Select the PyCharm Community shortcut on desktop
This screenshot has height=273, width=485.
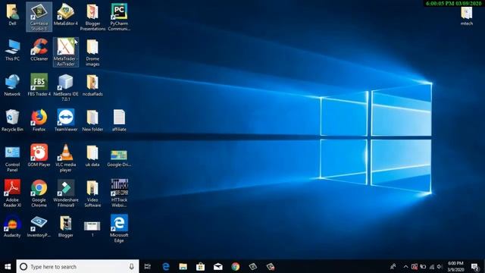pos(119,17)
